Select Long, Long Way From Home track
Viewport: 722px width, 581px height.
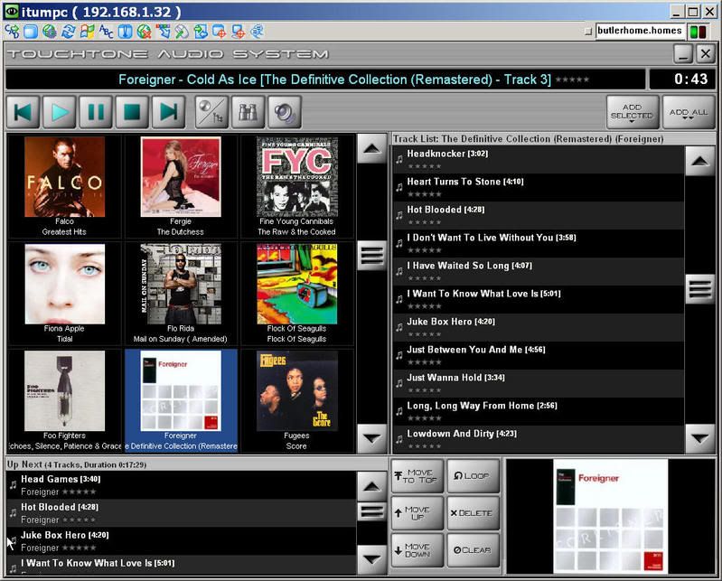click(x=538, y=412)
